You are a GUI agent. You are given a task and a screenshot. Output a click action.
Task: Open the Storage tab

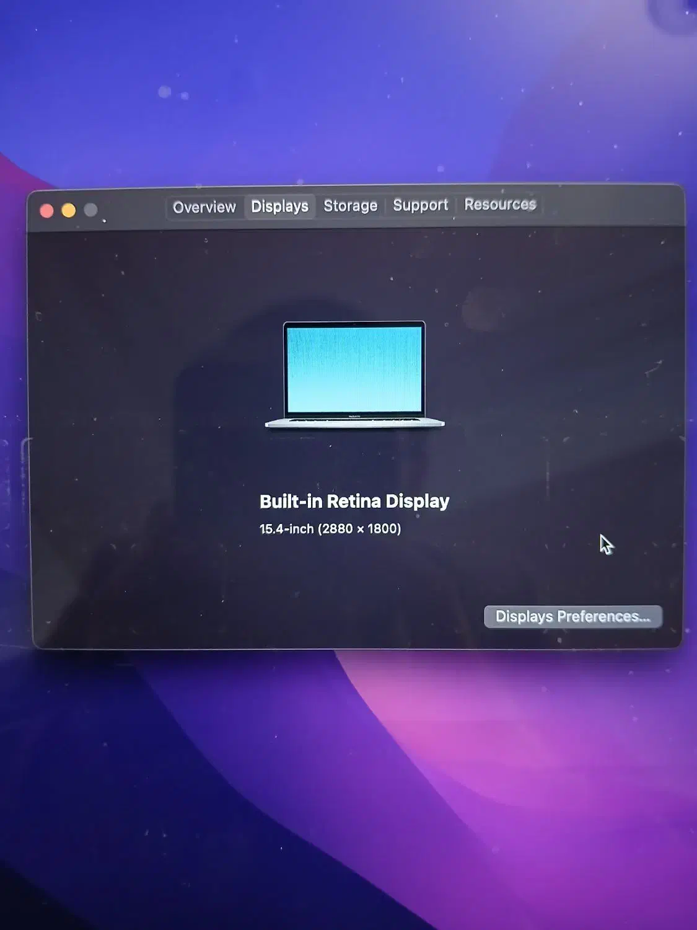click(x=350, y=206)
